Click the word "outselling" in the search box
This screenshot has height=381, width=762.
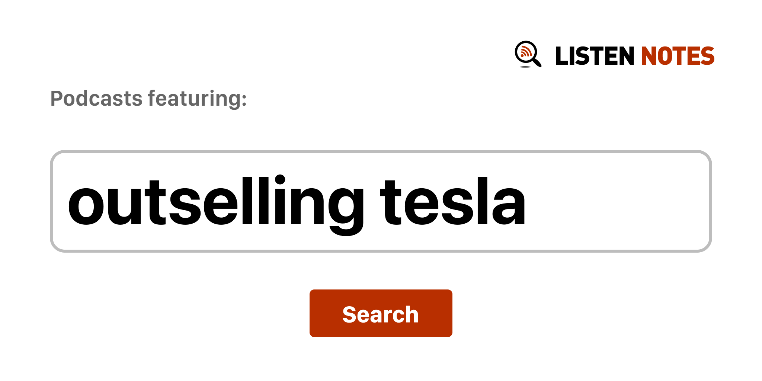(x=215, y=201)
